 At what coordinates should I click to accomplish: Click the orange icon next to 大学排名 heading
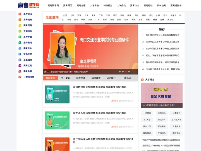coord(142,80)
